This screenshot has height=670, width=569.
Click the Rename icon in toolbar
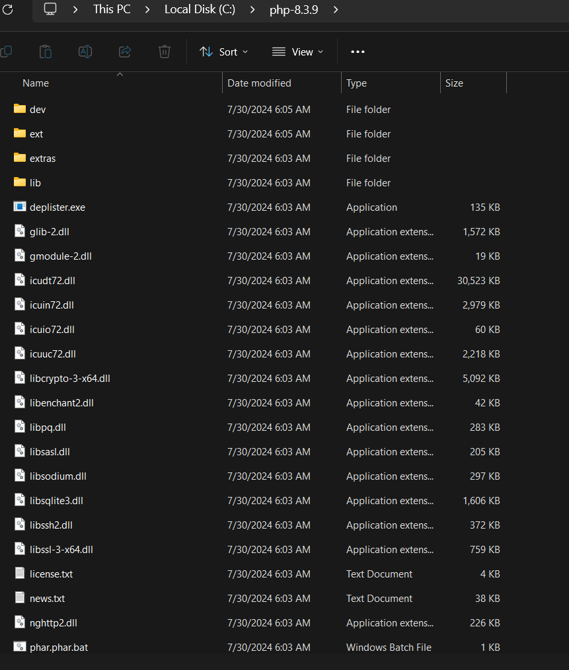85,52
